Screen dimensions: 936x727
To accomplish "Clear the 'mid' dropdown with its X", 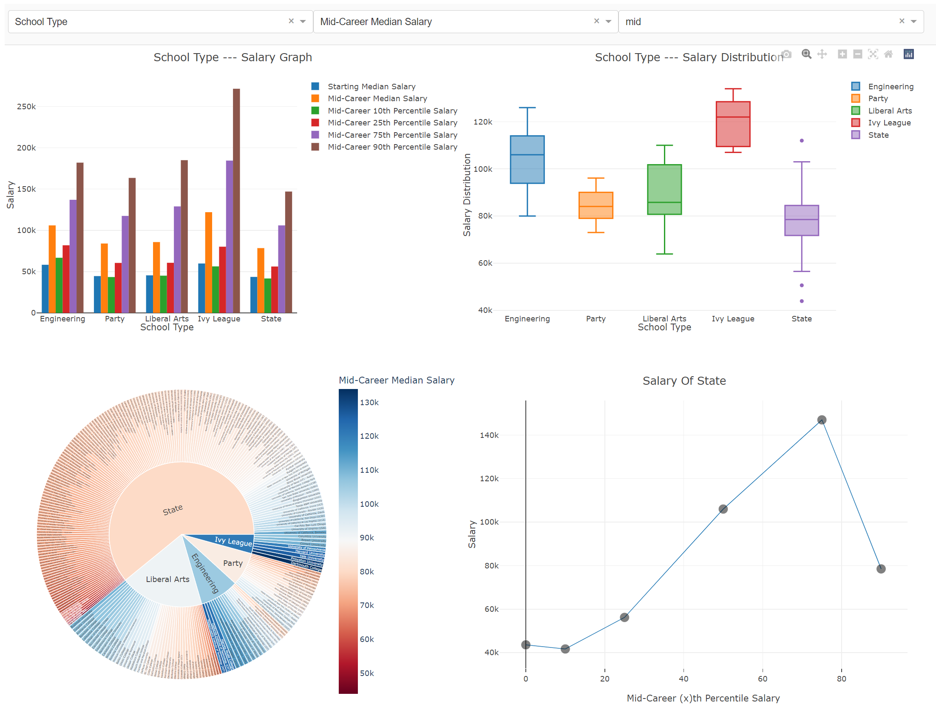I will click(902, 21).
